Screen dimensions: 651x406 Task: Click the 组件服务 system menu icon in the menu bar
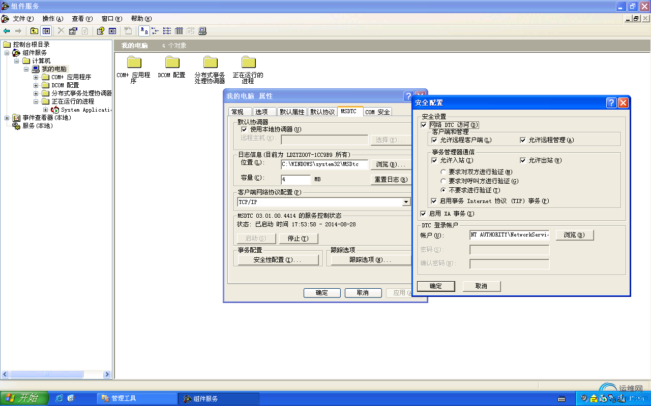click(5, 19)
